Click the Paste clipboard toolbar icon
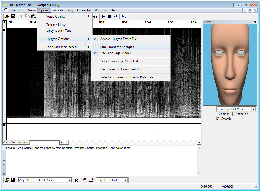This screenshot has height=191, width=260. [x=34, y=16]
